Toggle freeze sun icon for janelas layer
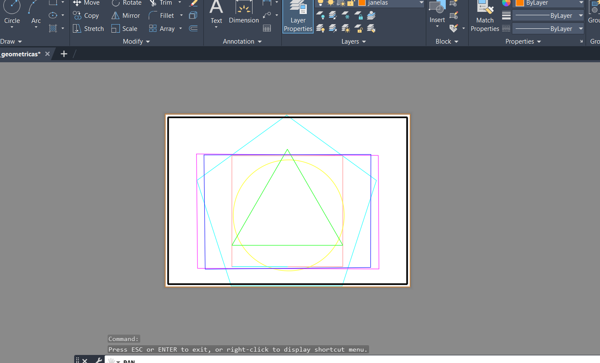The height and width of the screenshot is (363, 600). pos(331,3)
